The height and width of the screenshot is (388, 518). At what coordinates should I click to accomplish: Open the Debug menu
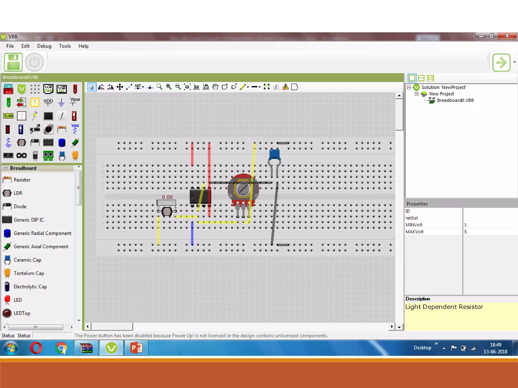coord(44,46)
